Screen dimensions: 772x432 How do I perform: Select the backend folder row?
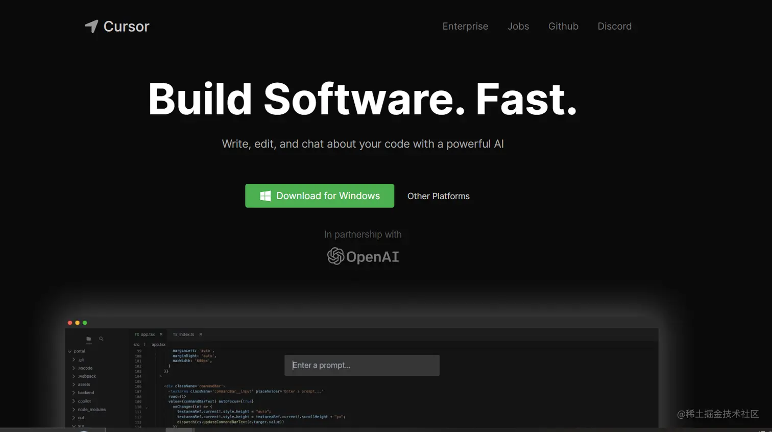pos(86,393)
